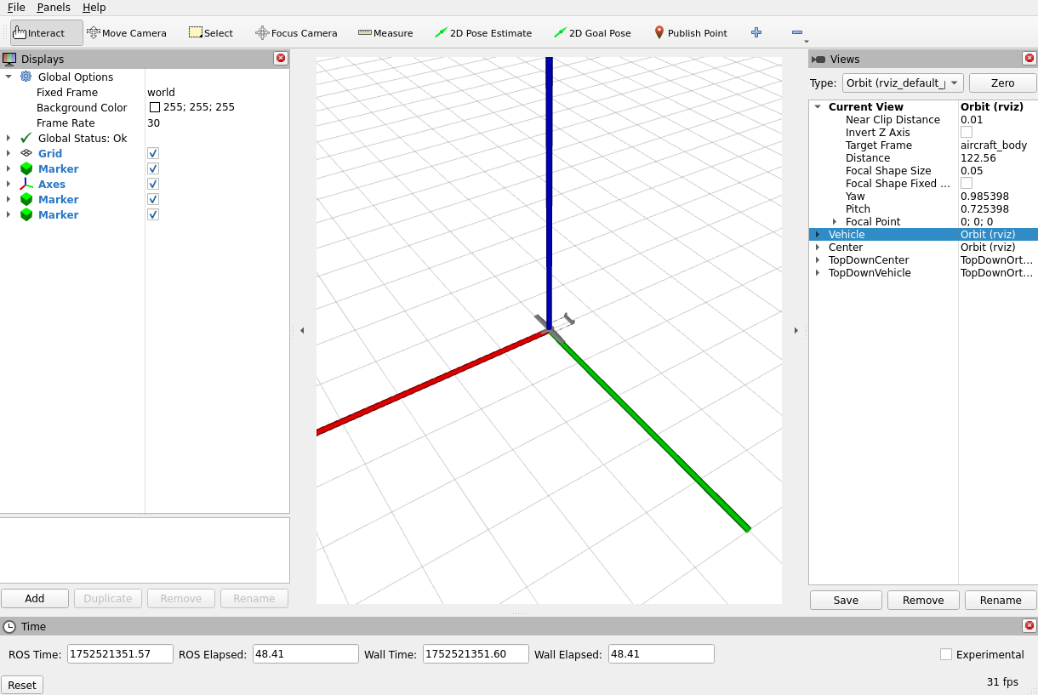1038x695 pixels.
Task: Toggle the Grid display checkbox
Action: (x=153, y=153)
